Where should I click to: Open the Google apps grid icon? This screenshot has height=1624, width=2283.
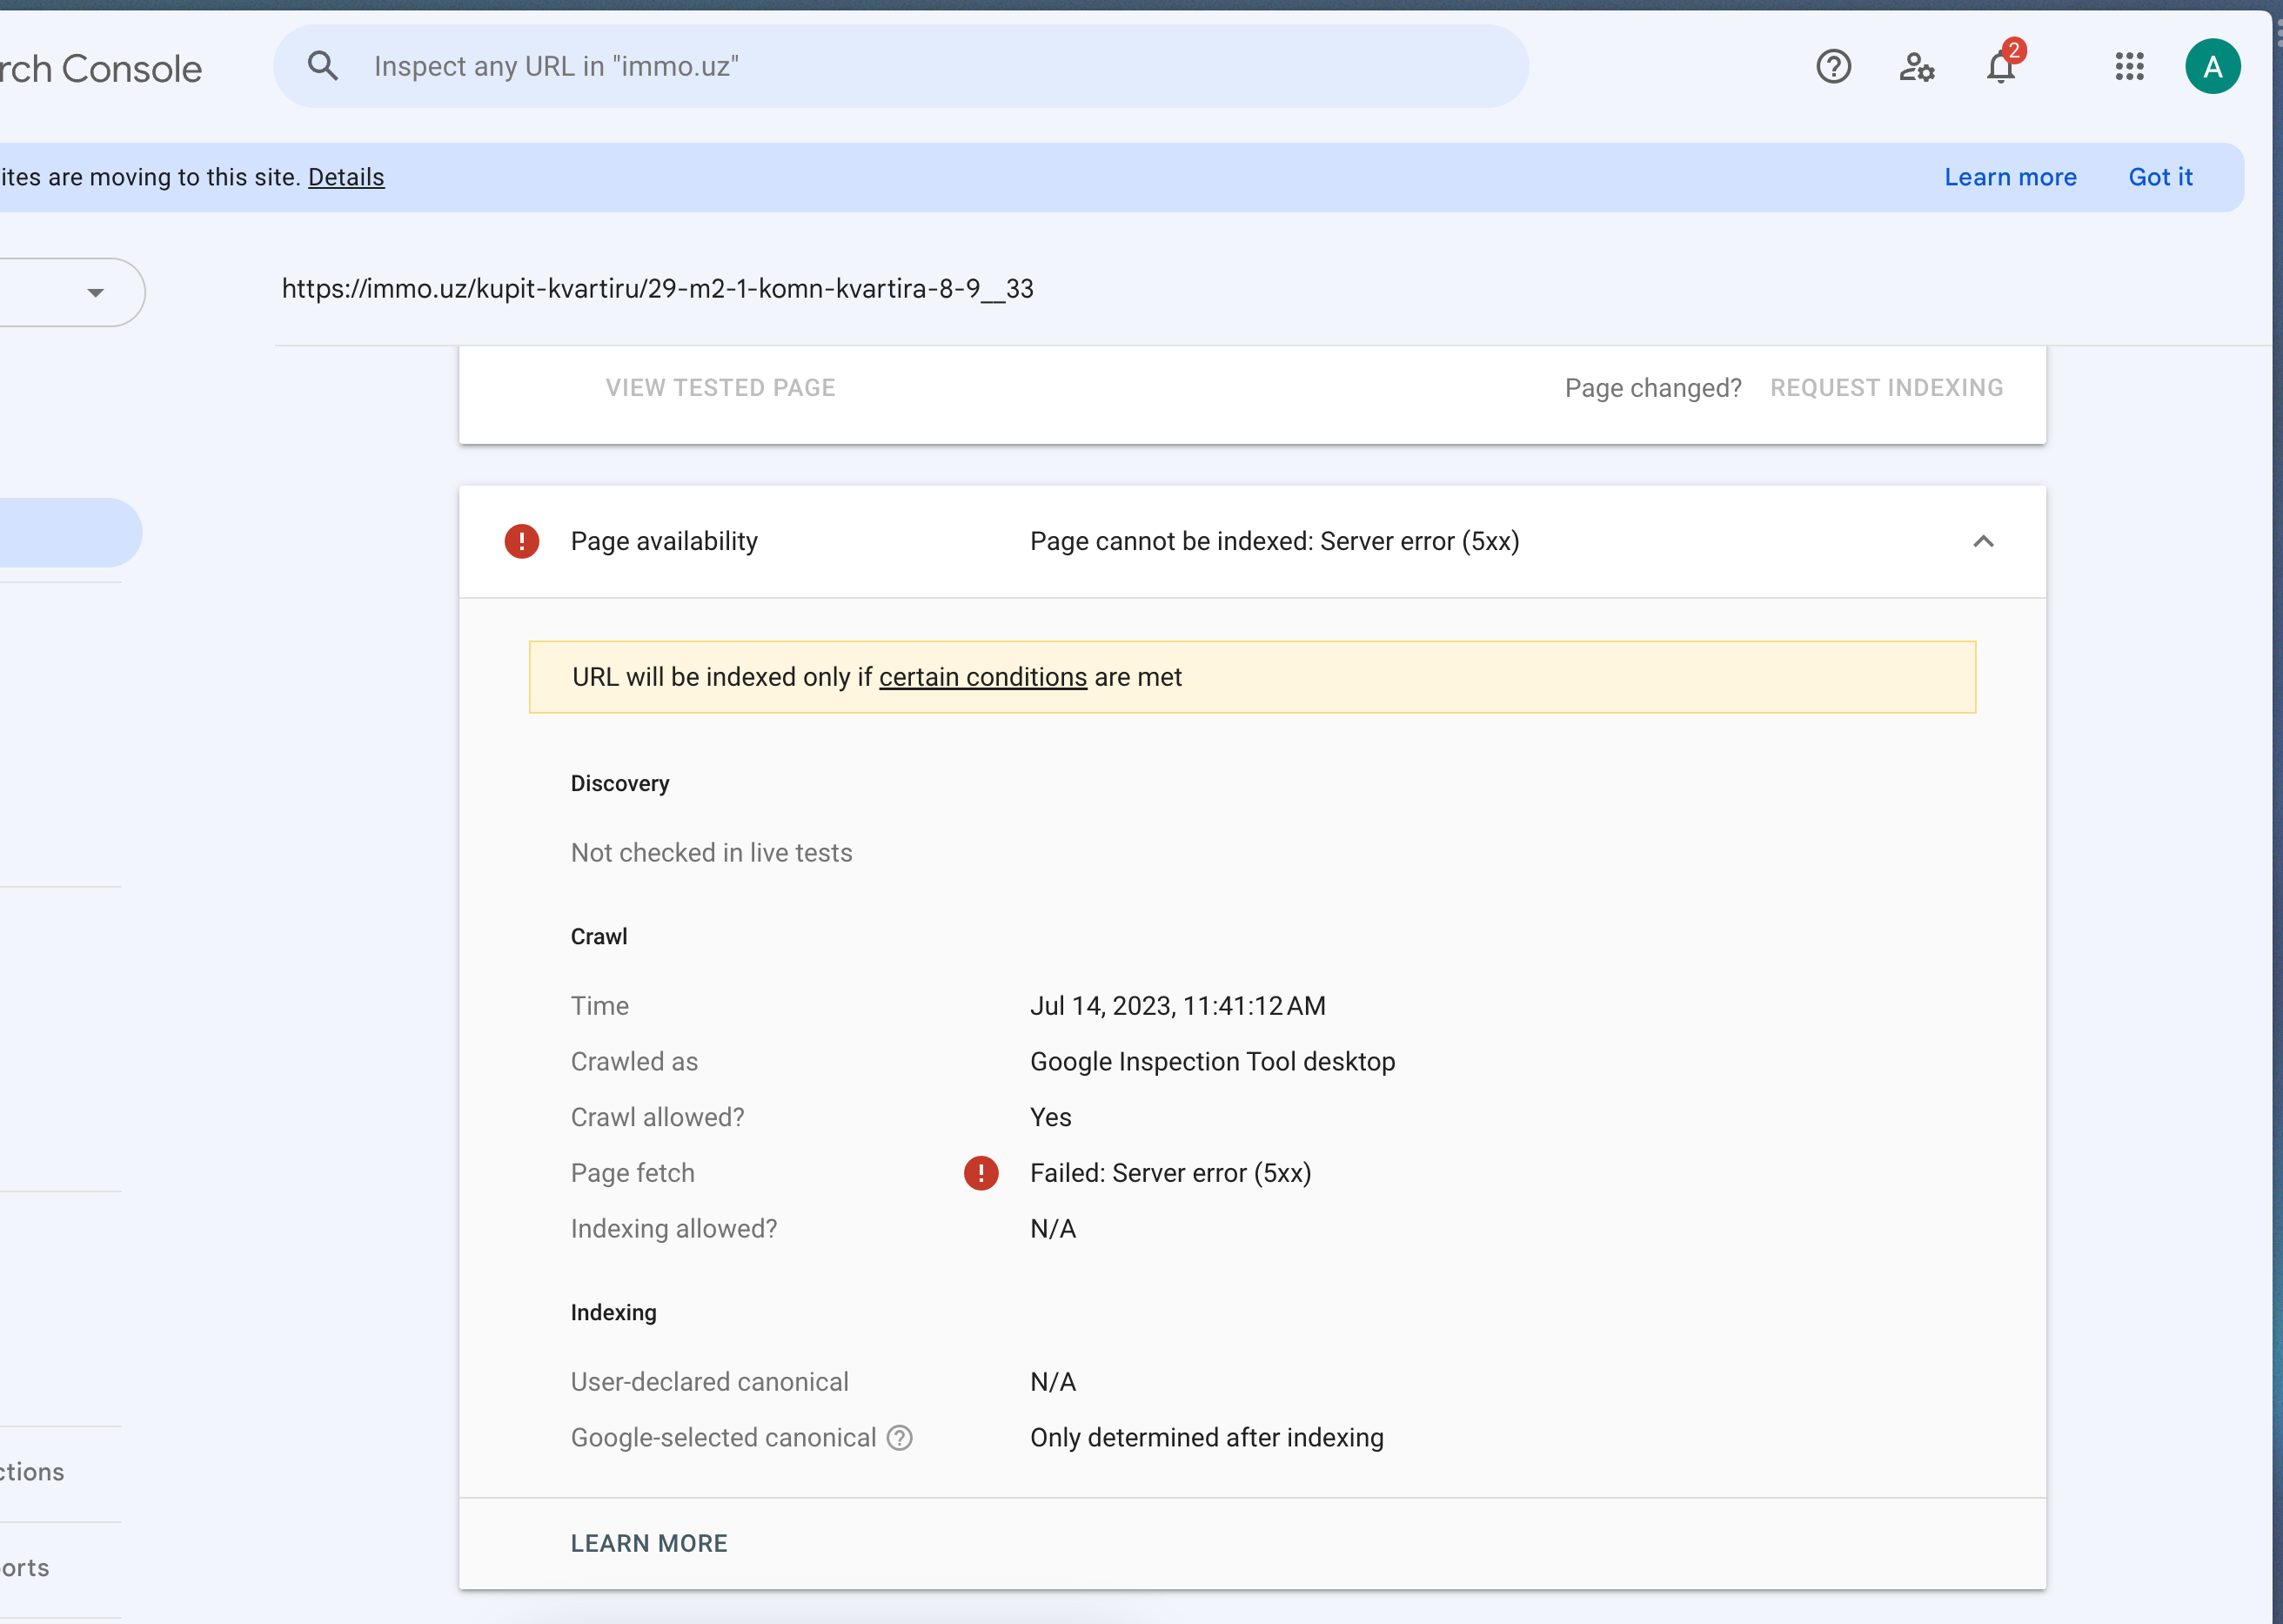tap(2129, 67)
